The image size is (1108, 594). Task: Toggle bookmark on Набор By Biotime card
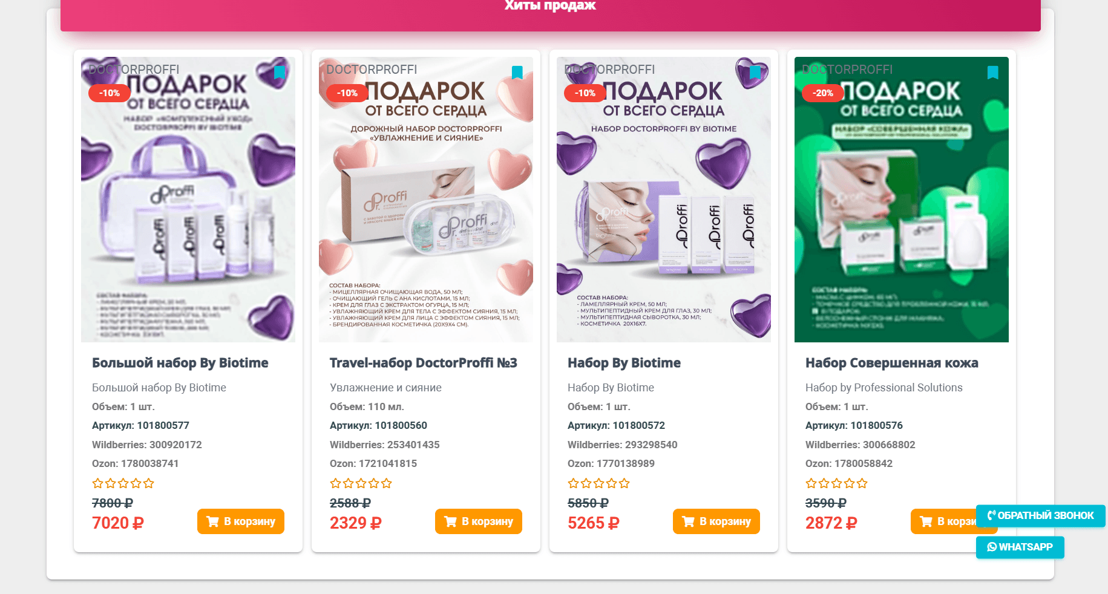click(x=755, y=73)
